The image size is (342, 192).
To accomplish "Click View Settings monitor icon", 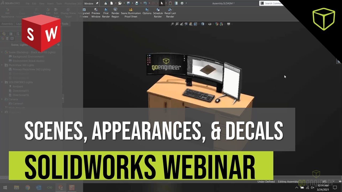I will click(229, 24).
